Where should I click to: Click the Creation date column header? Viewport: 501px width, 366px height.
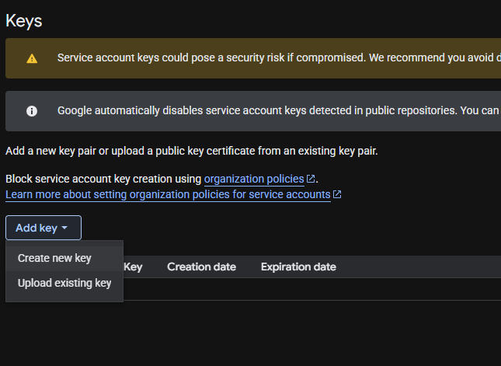point(202,267)
